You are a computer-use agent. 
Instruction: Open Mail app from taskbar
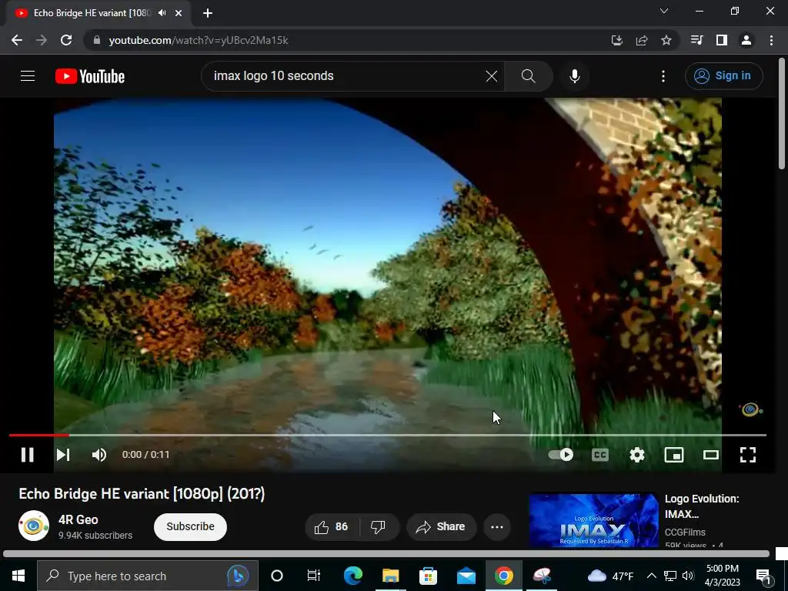click(x=466, y=576)
